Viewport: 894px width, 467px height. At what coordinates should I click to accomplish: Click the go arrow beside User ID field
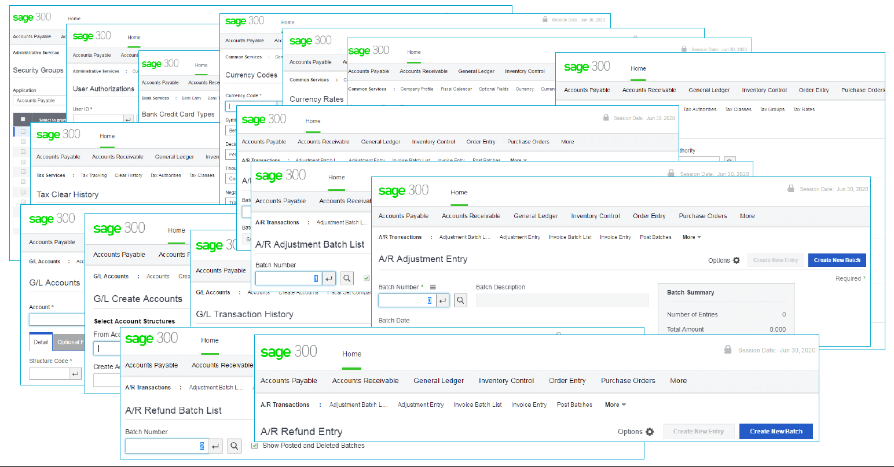[128, 119]
